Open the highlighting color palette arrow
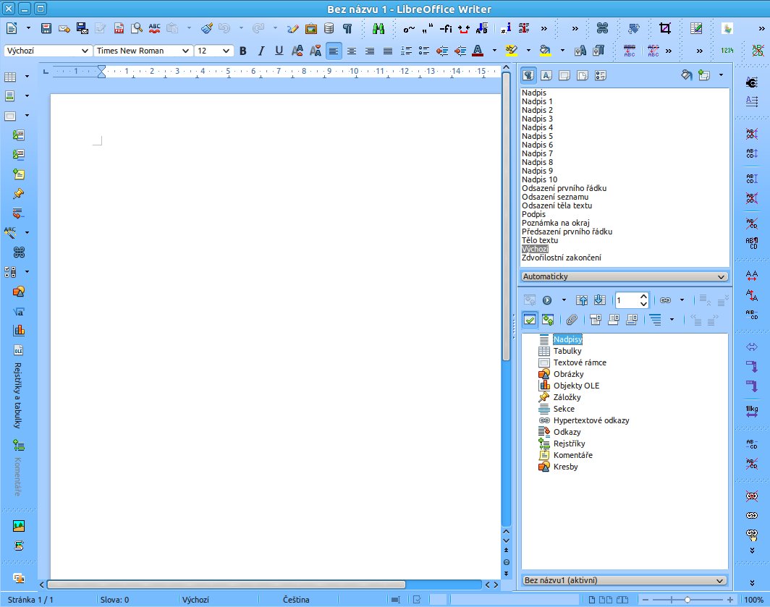Image resolution: width=770 pixels, height=607 pixels. pyautogui.click(x=528, y=51)
